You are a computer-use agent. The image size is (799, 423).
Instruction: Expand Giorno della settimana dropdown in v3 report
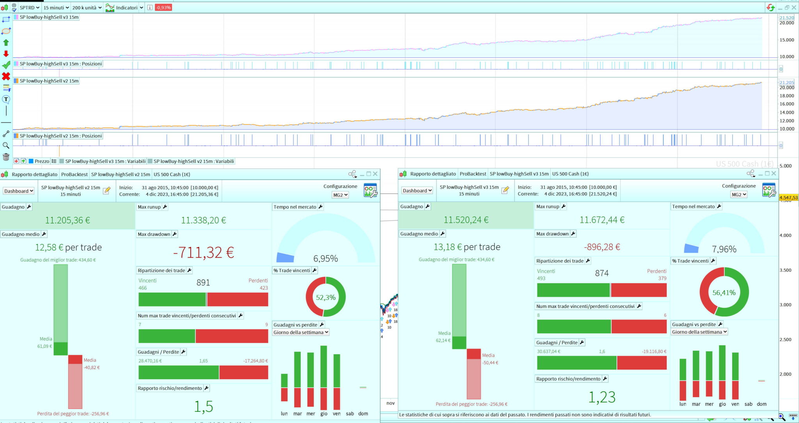700,332
